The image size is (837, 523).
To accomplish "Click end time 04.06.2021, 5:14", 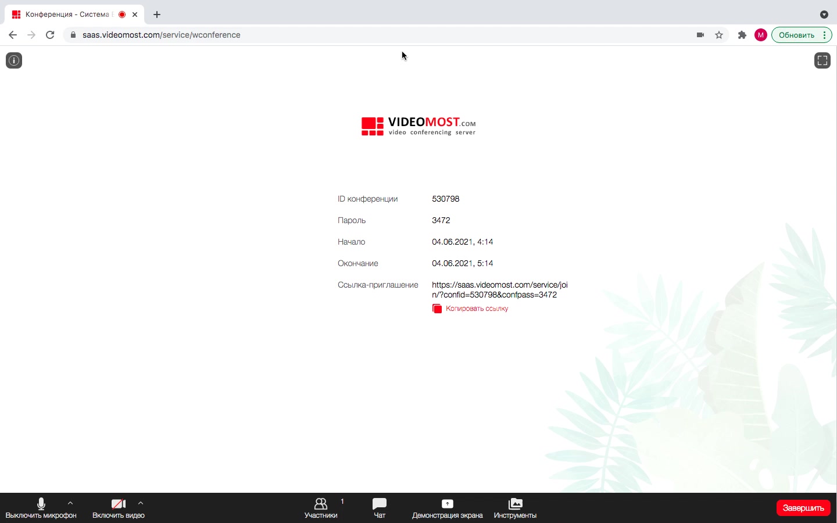I will point(463,263).
